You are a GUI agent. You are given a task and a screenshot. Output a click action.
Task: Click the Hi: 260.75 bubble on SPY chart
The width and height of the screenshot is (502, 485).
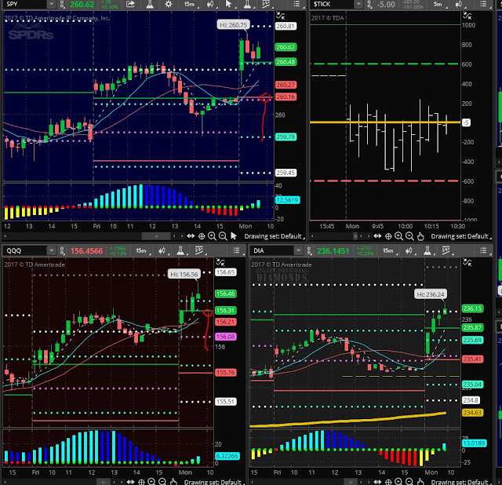click(x=233, y=25)
